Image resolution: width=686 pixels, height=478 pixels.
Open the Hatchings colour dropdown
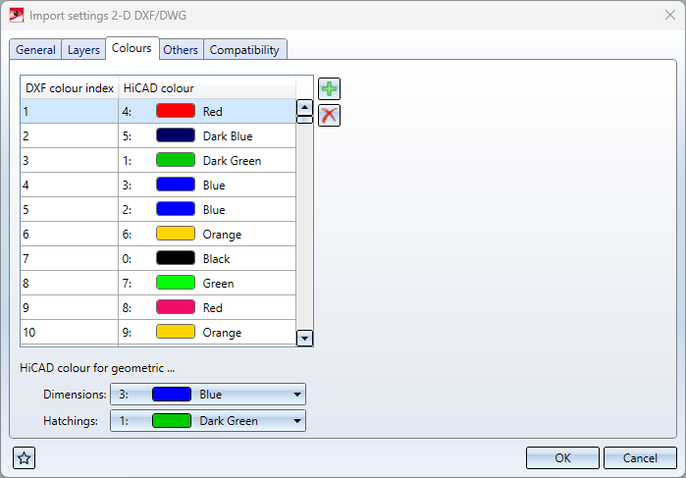point(208,421)
